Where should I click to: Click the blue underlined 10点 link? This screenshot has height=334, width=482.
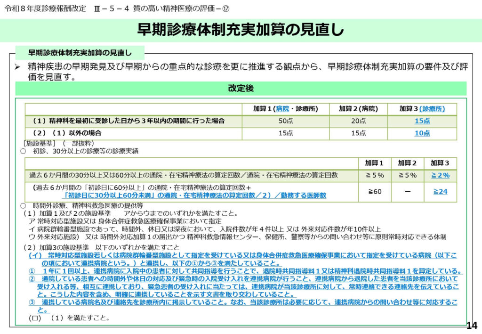(x=422, y=133)
